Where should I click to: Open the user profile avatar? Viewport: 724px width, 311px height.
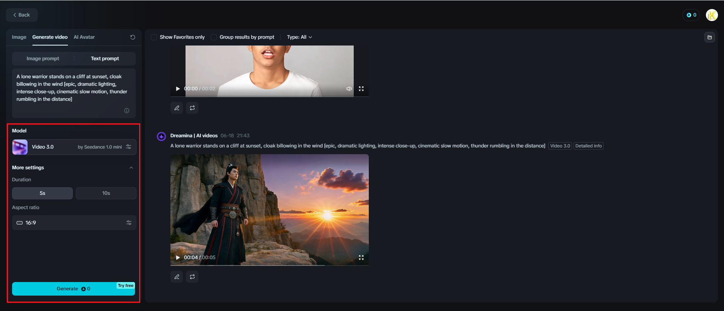712,15
